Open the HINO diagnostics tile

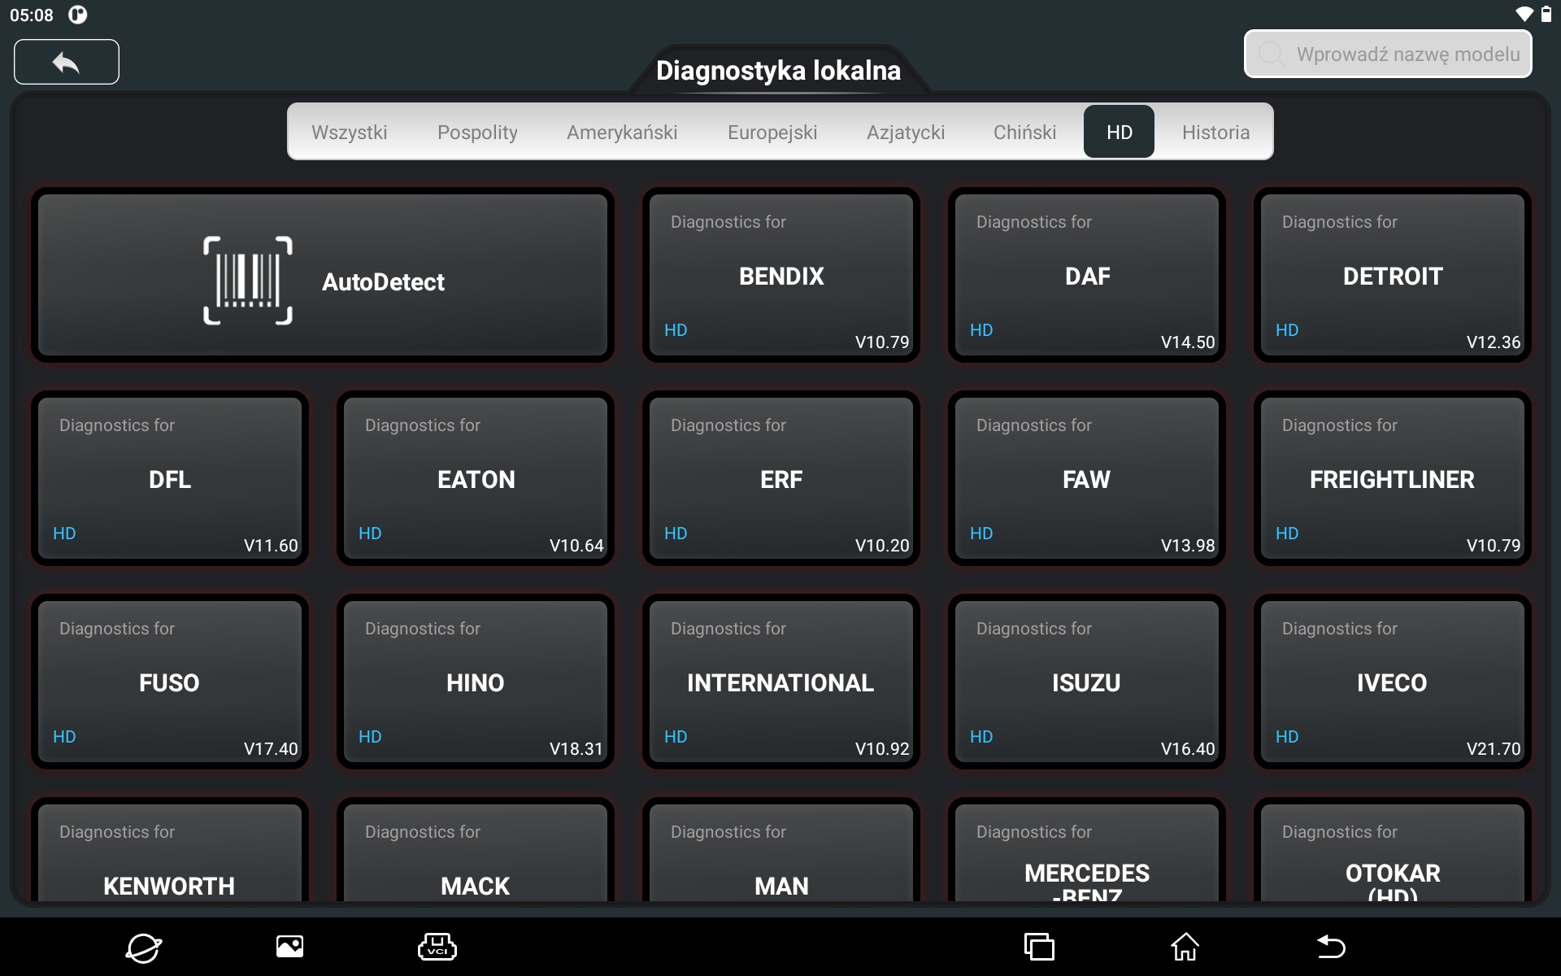475,682
